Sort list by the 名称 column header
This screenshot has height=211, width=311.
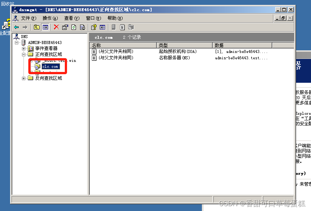123,45
